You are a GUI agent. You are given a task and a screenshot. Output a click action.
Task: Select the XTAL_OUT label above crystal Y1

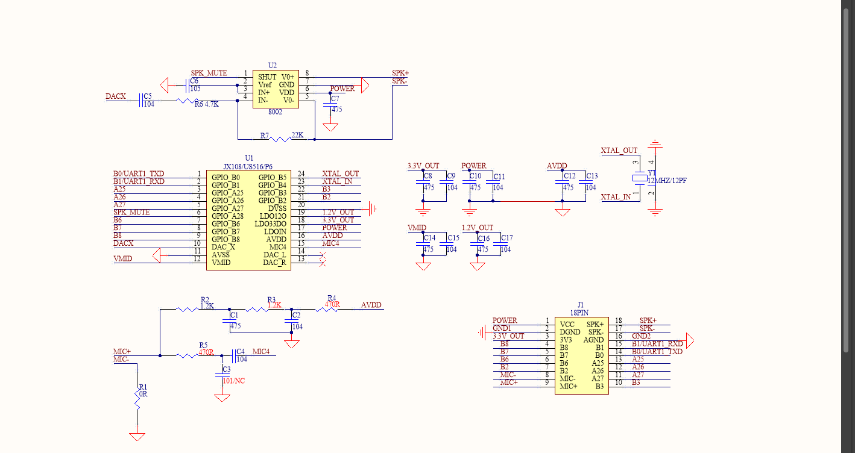[619, 151]
